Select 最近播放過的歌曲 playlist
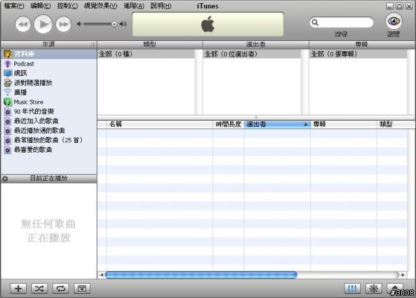 pyautogui.click(x=49, y=130)
